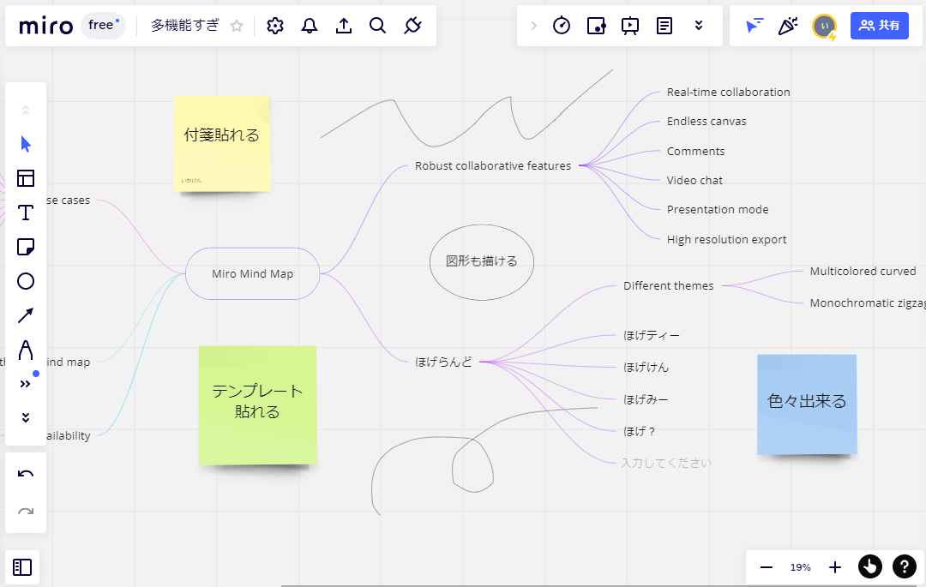Select the green テンプレート貼れる sticky note

257,405
